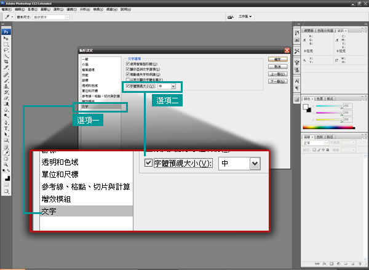Screen dimensions: 369x270
Task: Toggle Quick Mask mode in toolbox
Action: click(x=6, y=185)
